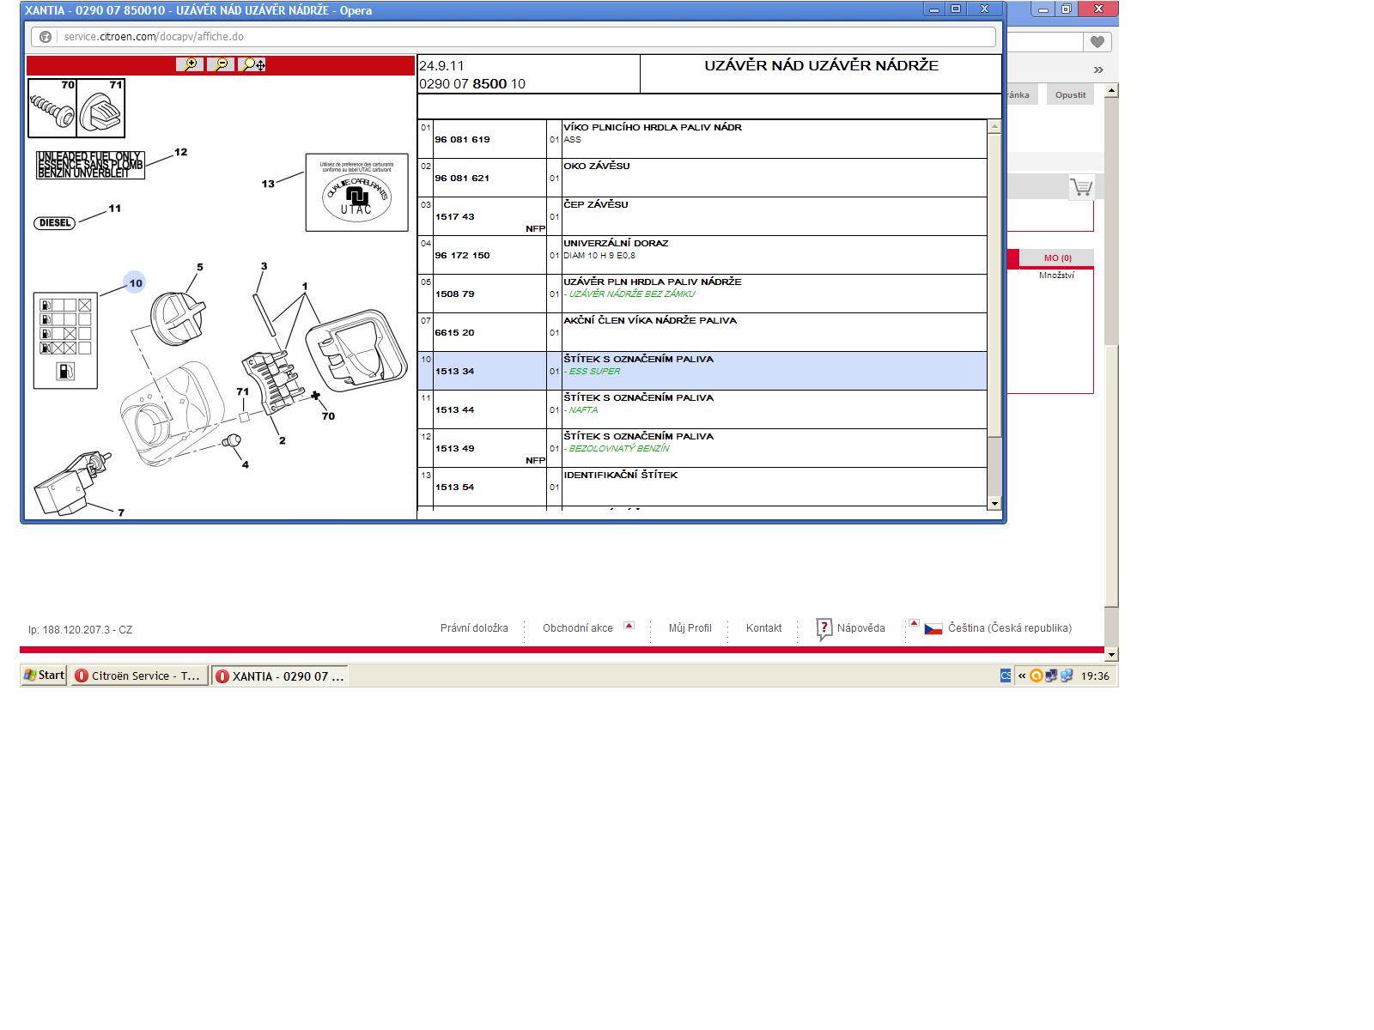Click the last network tray icon
The width and height of the screenshot is (1374, 1030).
pos(1067,676)
